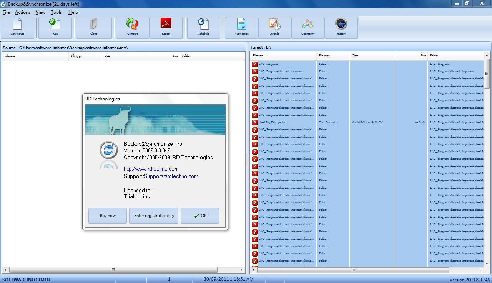Open the Tools menu

pyautogui.click(x=56, y=12)
